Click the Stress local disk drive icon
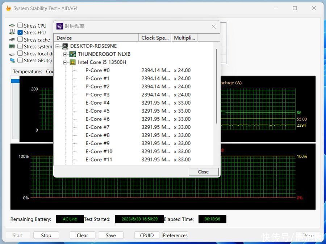Screen dimensions: 326x244 coord(12,54)
